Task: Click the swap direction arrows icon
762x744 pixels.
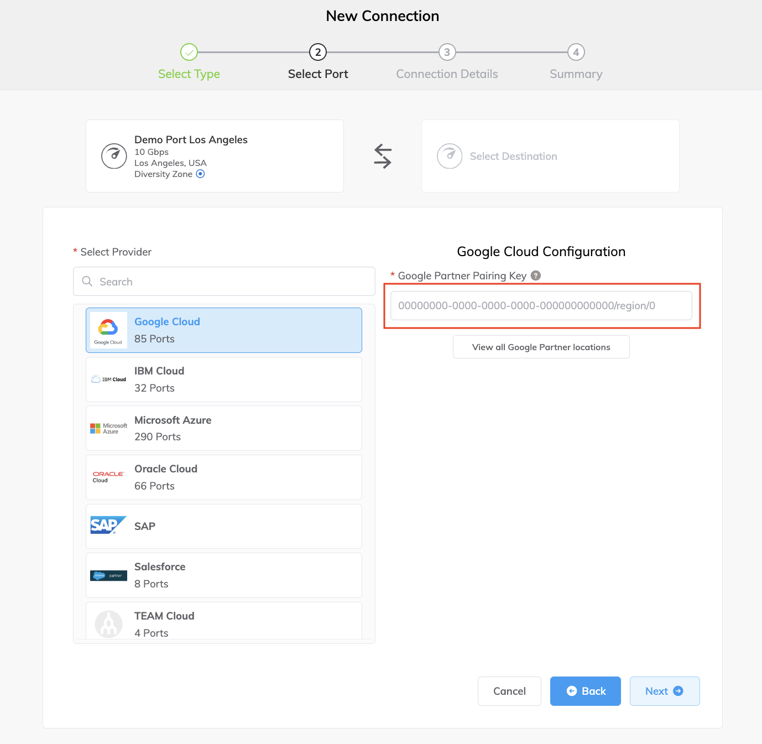Action: point(383,156)
